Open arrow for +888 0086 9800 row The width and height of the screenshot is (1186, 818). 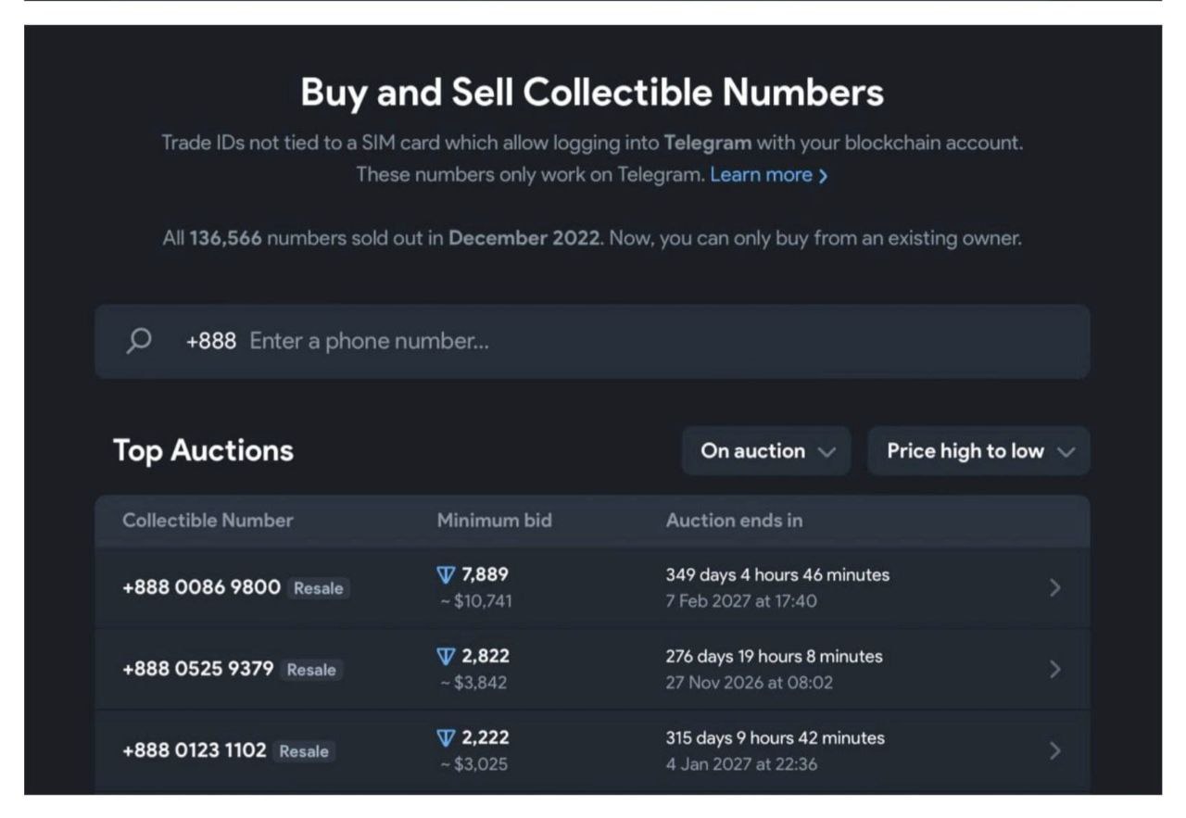pos(1054,588)
